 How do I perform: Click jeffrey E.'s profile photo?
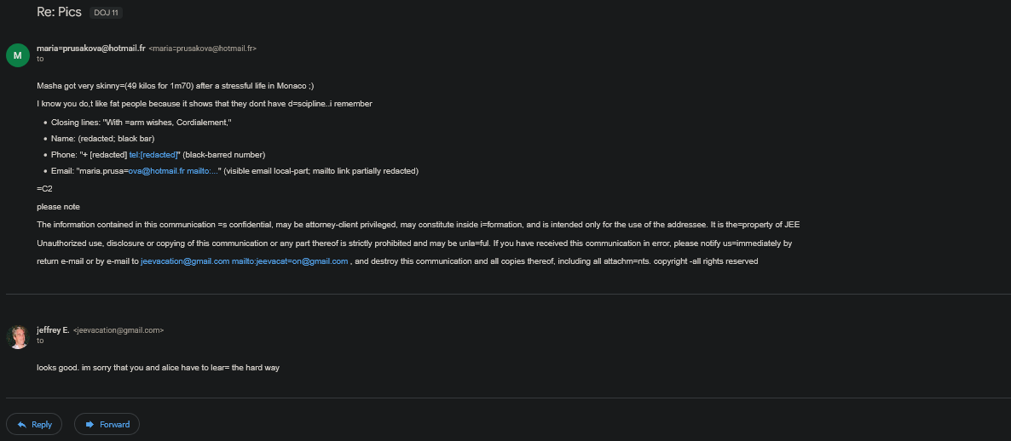tap(18, 336)
